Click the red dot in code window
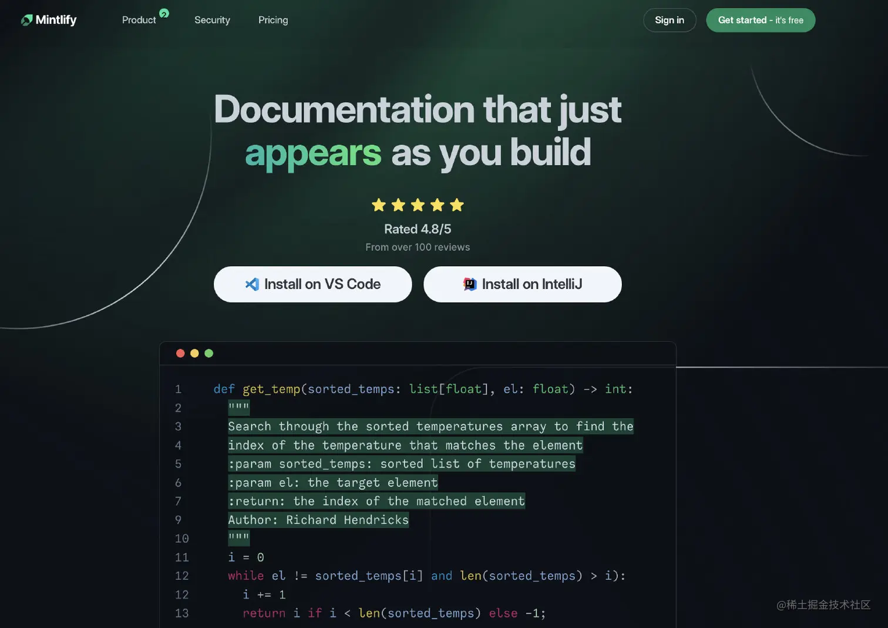This screenshot has width=888, height=628. pyautogui.click(x=180, y=353)
